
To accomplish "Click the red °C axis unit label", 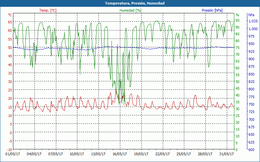I will coord(10,15).
